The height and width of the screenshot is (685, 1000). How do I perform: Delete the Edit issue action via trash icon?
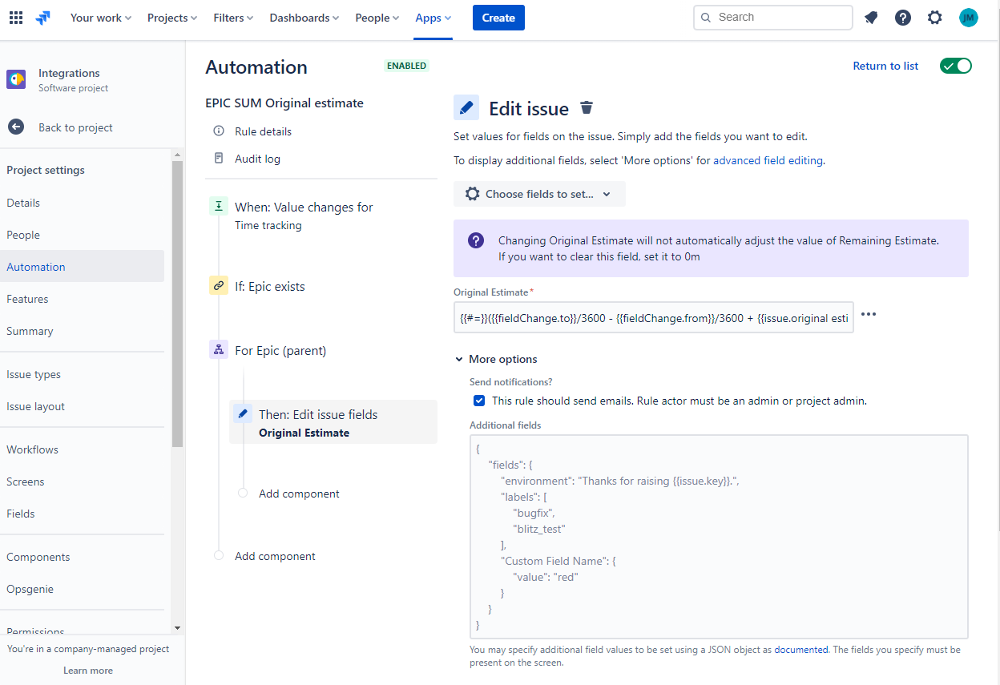587,108
